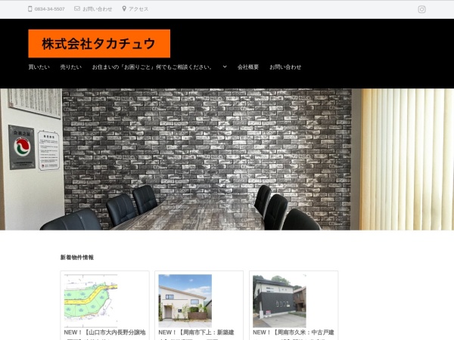This screenshot has width=454, height=340.
Task: Open the 会社概要 menu item
Action: coord(248,67)
